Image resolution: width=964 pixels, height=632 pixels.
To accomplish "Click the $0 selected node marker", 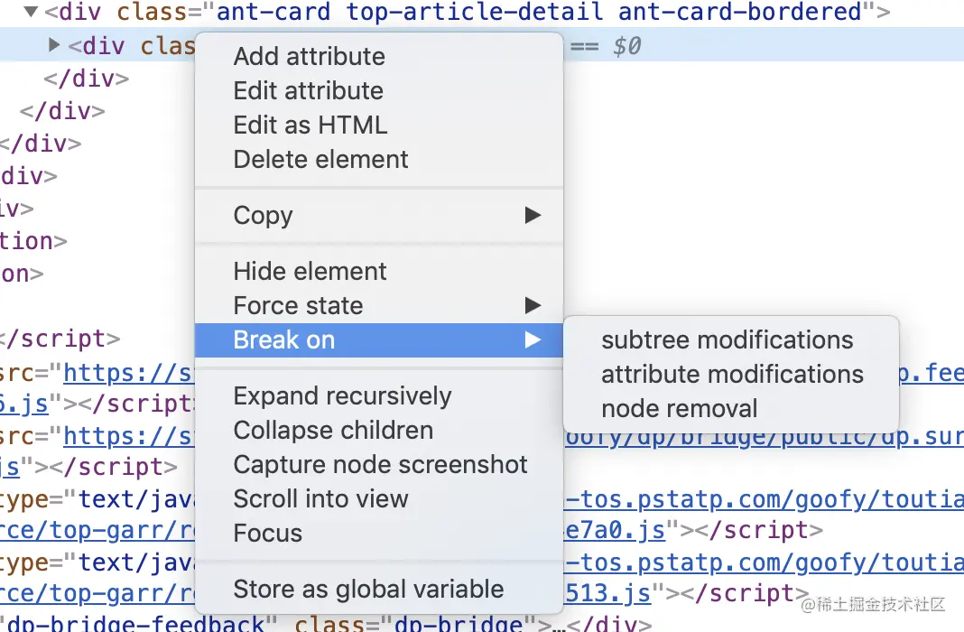I will coord(626,46).
